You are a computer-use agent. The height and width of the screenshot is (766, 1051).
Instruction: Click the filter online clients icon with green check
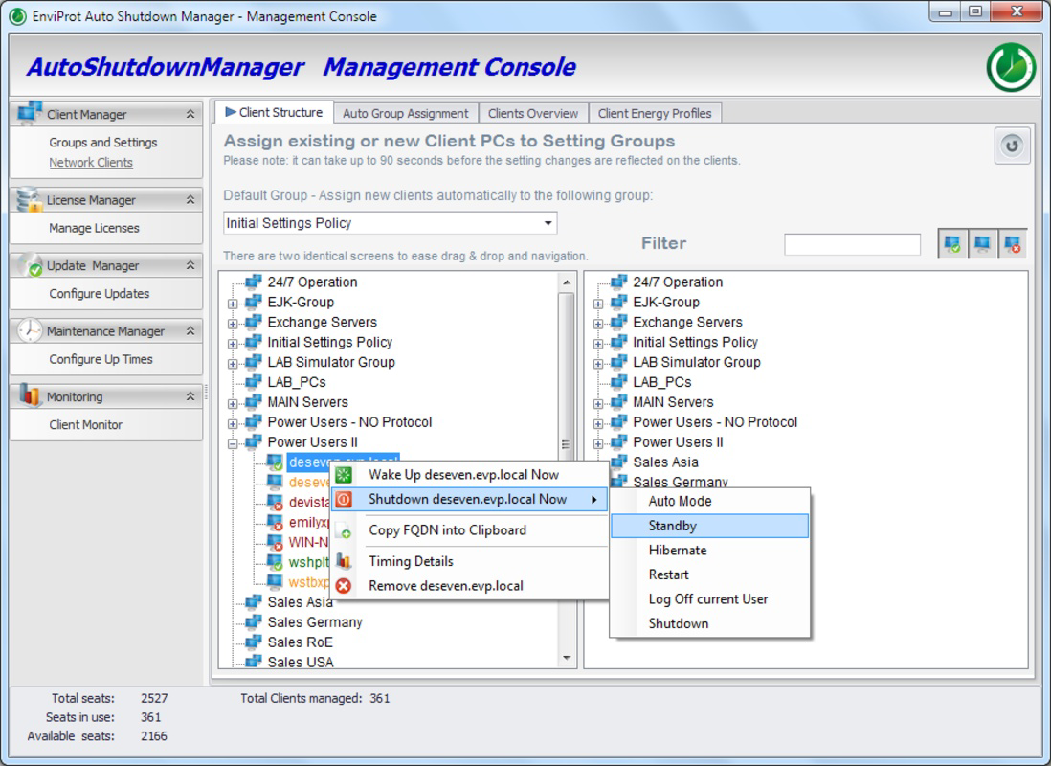[x=951, y=243]
